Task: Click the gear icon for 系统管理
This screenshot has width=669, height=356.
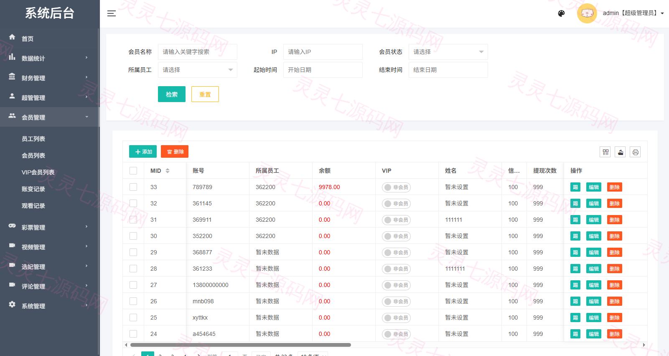Action: (x=12, y=305)
